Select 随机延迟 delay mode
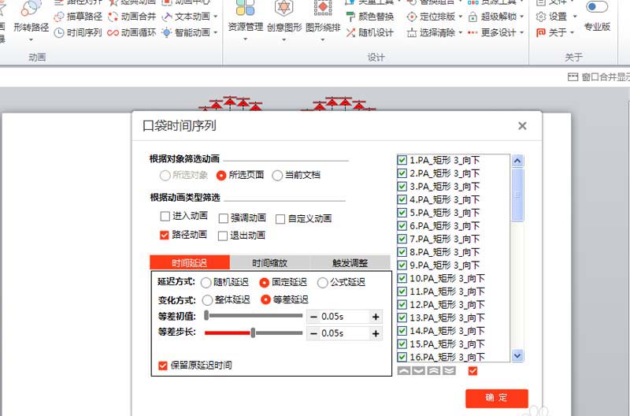Screen dimensions: 630x416 (x=206, y=283)
